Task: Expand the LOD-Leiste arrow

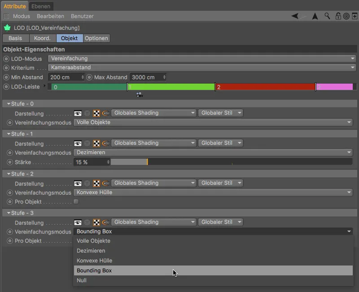Action: 44,86
